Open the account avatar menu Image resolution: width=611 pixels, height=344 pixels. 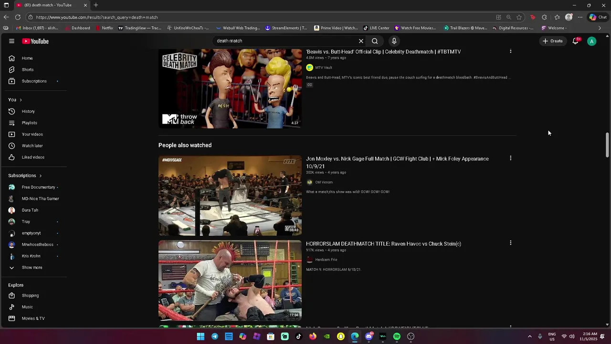click(x=591, y=41)
